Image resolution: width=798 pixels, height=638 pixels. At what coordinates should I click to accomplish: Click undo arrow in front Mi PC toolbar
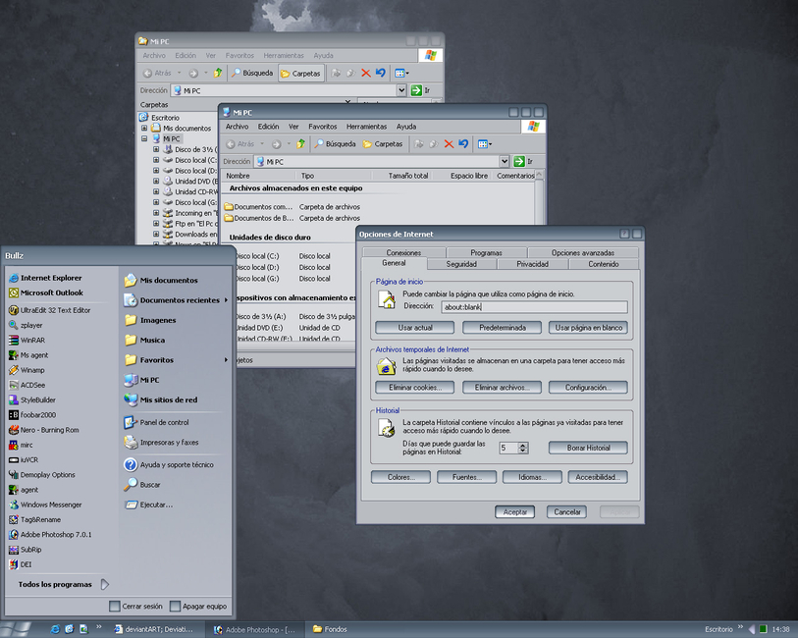463,144
